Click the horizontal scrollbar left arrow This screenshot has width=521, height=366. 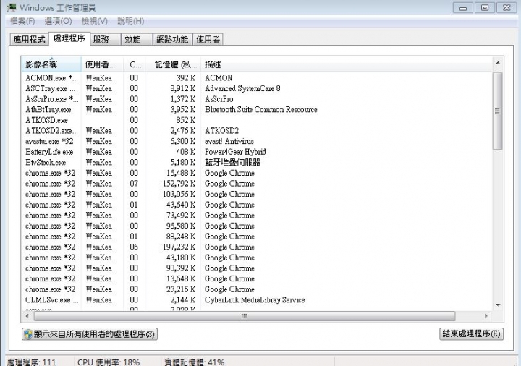click(x=27, y=316)
